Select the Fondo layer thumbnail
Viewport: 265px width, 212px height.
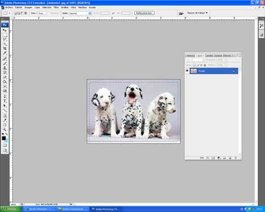pos(194,71)
